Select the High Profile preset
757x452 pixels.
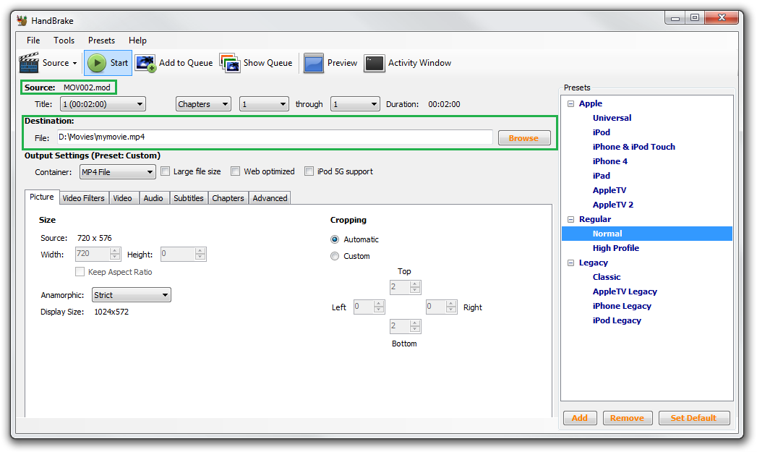tap(616, 248)
